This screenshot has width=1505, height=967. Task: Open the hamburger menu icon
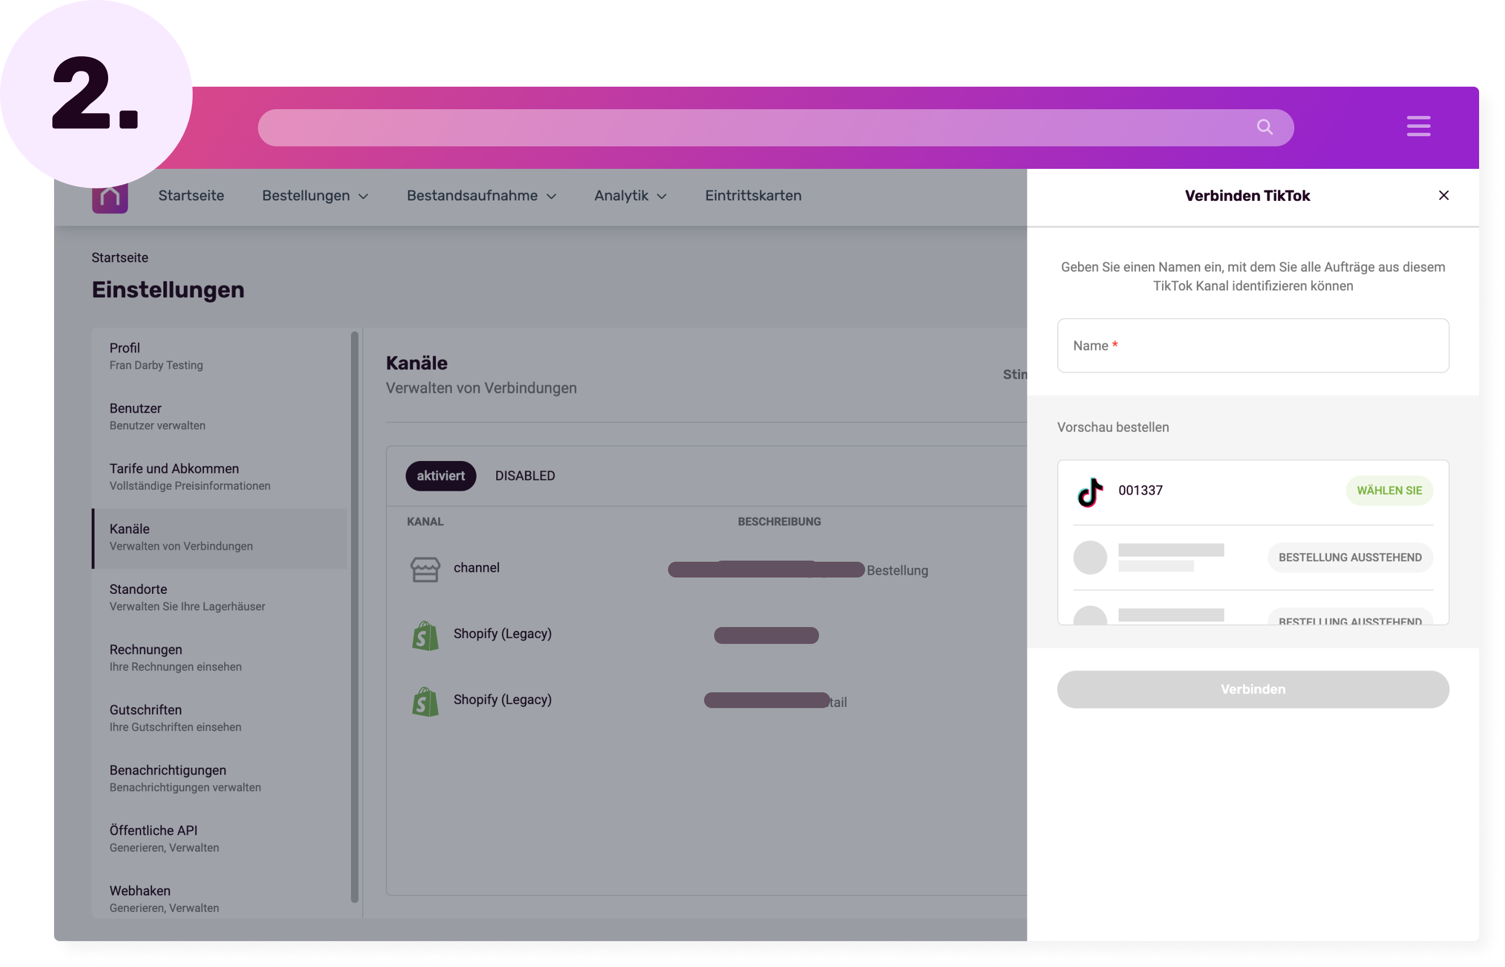[1418, 126]
